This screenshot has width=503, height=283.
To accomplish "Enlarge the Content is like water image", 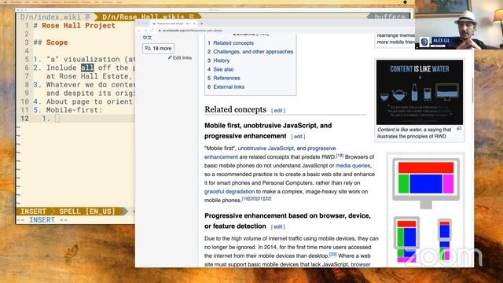I will [x=420, y=92].
